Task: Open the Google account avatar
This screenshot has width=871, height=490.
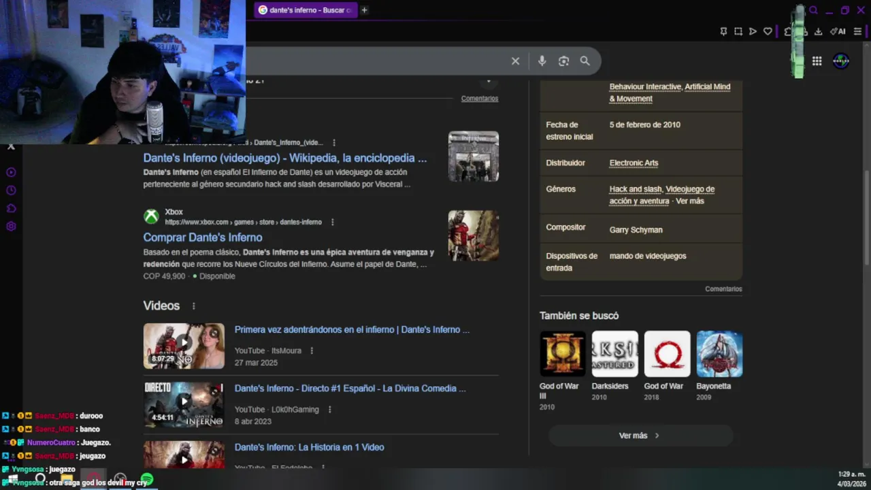Action: tap(841, 61)
